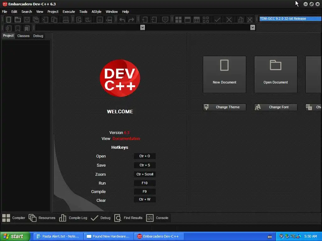The width and height of the screenshot is (322, 241).
Task: Click the New file toolbar icon
Action: tap(8, 20)
